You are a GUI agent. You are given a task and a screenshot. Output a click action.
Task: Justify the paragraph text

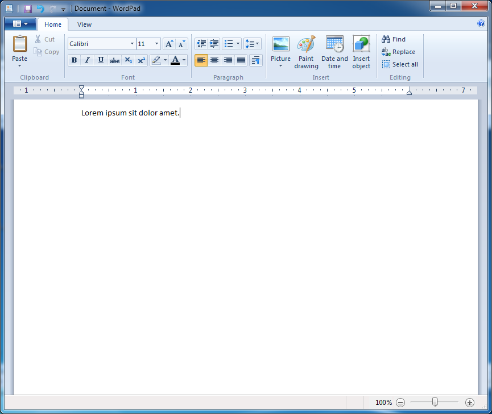pos(241,60)
